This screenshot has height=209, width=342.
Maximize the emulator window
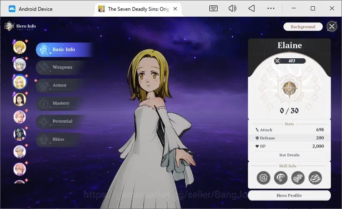point(312,8)
